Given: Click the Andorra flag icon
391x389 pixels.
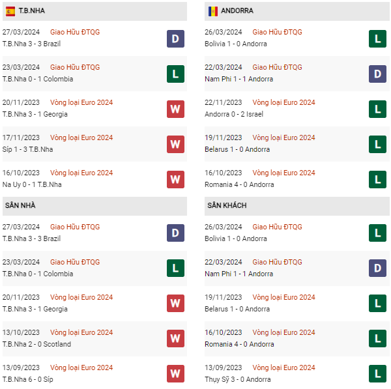Looking at the screenshot, I should tap(212, 11).
